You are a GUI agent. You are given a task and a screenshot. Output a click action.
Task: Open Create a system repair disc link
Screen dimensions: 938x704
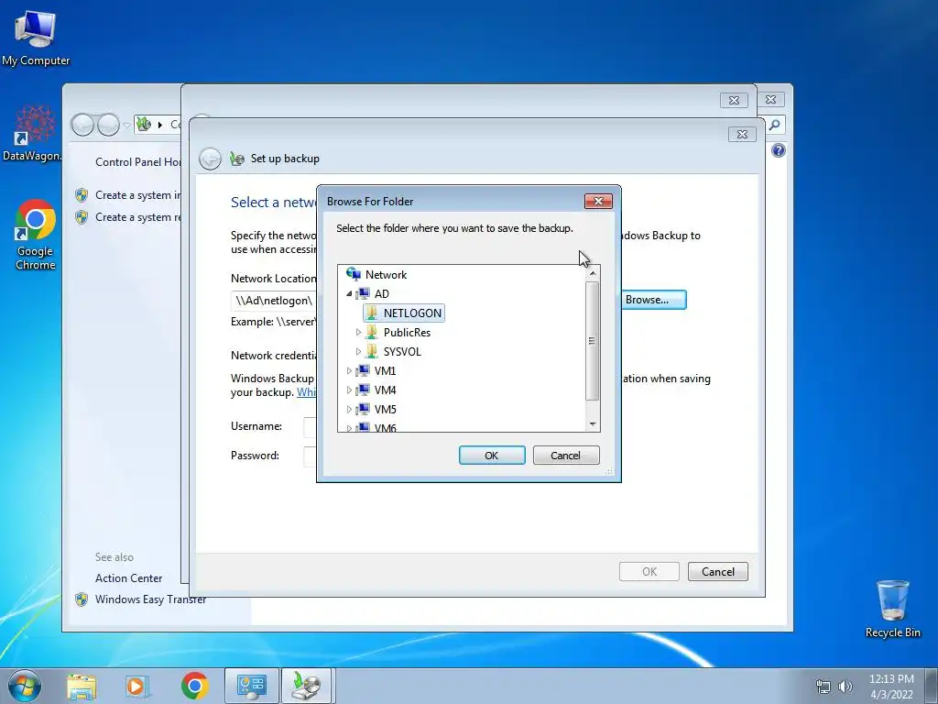click(137, 217)
